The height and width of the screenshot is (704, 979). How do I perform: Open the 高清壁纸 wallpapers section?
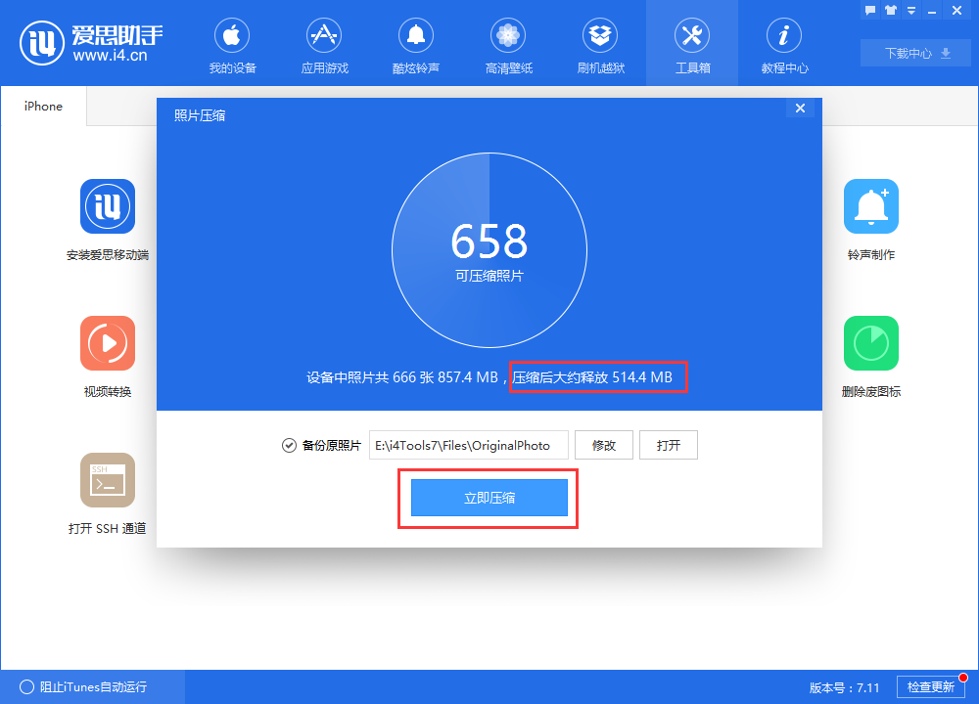point(508,44)
